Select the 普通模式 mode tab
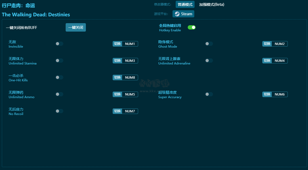This screenshot has width=308, height=170. [x=185, y=4]
